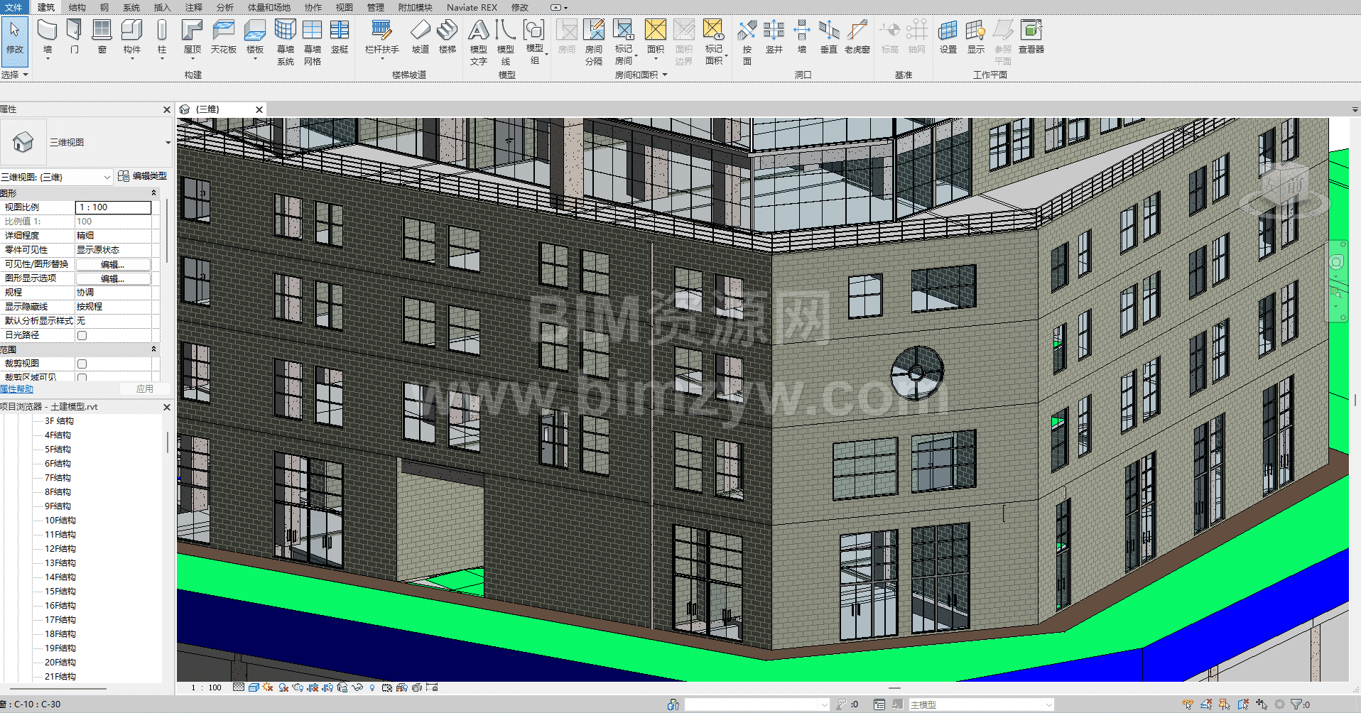Open the 文件 menu
Image resolution: width=1361 pixels, height=713 pixels.
coord(13,7)
